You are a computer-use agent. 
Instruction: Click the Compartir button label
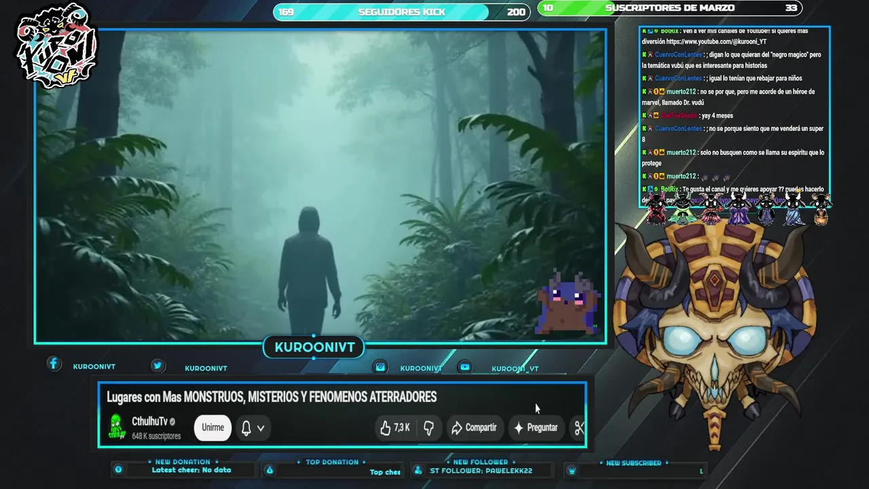click(481, 428)
